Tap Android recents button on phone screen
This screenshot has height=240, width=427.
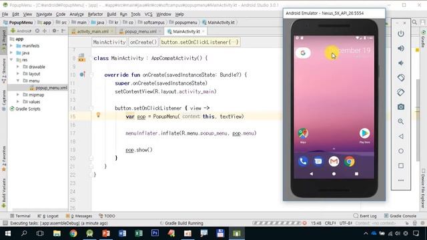click(x=356, y=173)
